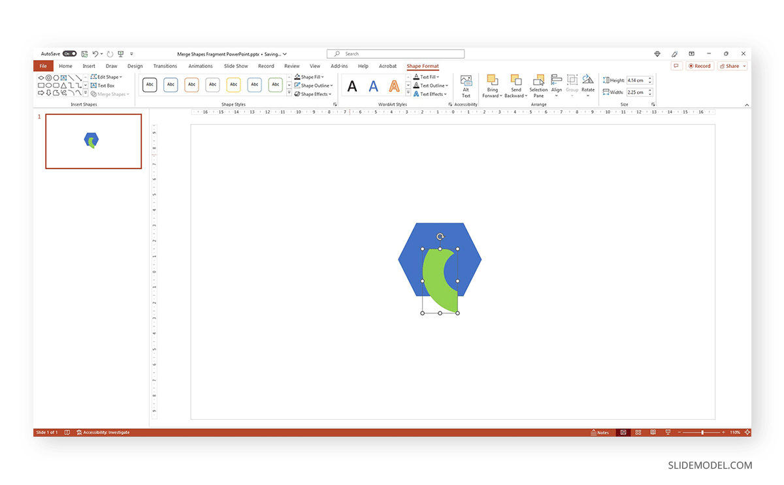Select slide 1 thumbnail
This screenshot has width=784, height=485.
tap(93, 141)
